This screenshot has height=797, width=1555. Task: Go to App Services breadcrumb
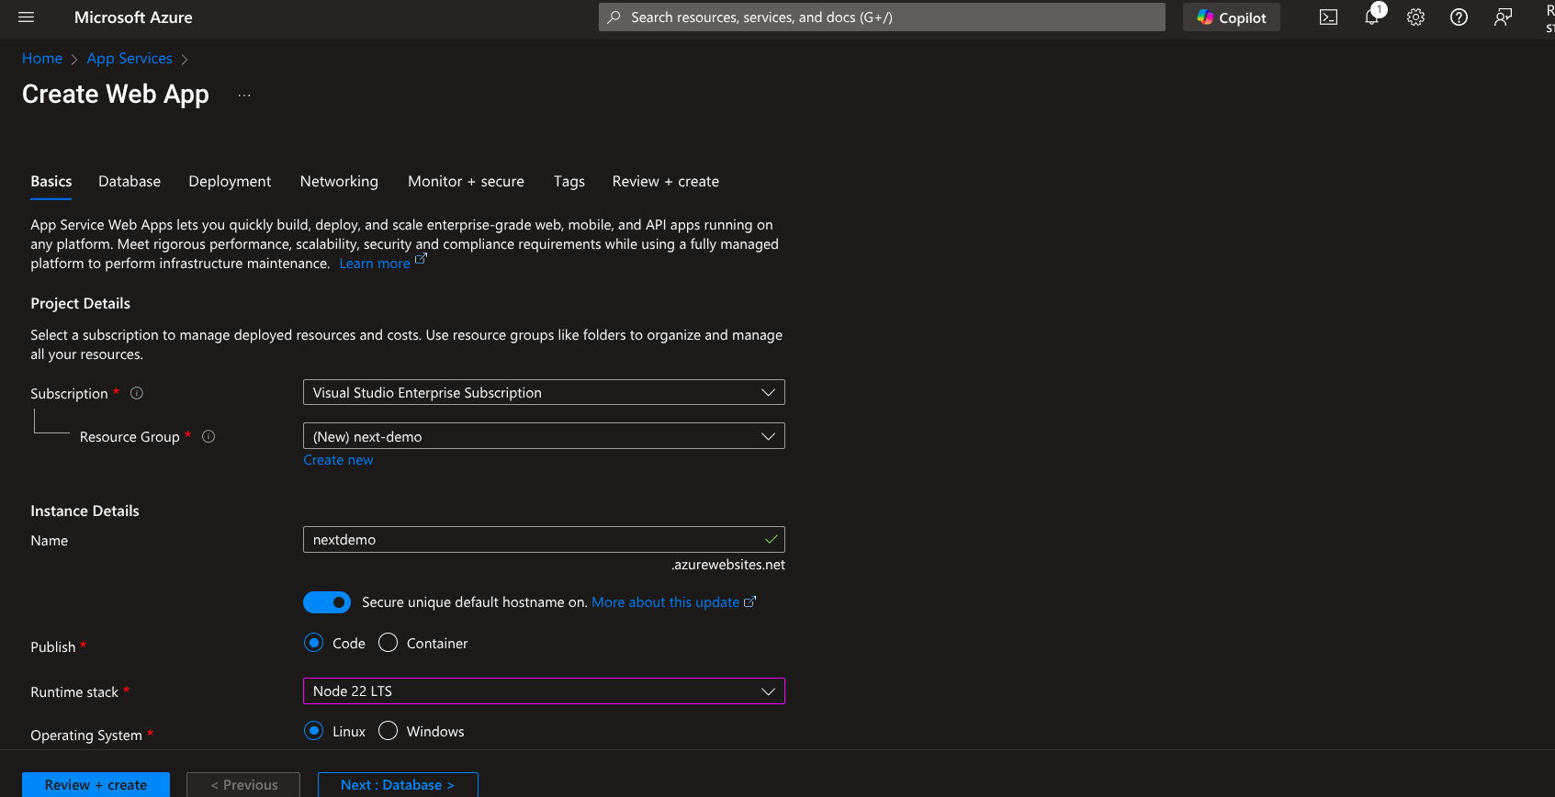(130, 59)
